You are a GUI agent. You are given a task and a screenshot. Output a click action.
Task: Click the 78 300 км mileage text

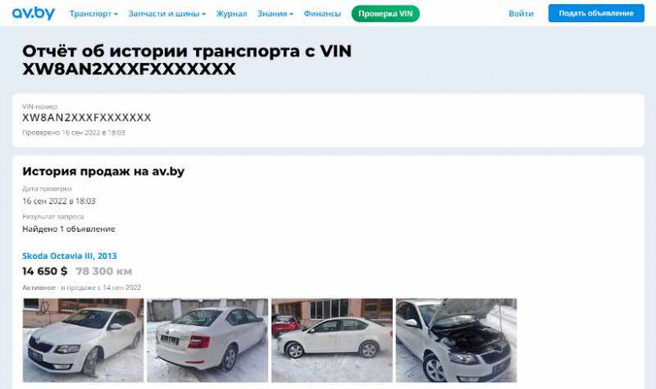click(x=103, y=271)
